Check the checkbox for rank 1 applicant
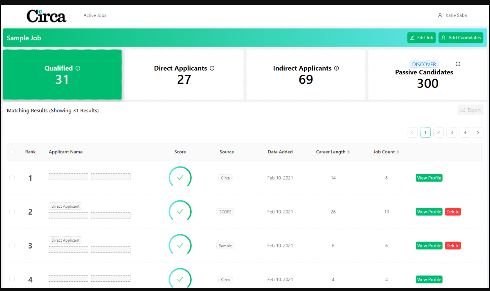The width and height of the screenshot is (490, 291). coord(12,178)
